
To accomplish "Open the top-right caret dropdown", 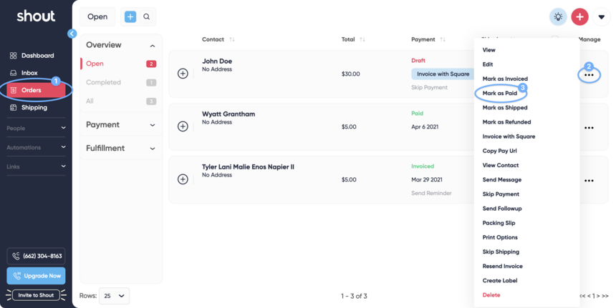I will pyautogui.click(x=602, y=17).
